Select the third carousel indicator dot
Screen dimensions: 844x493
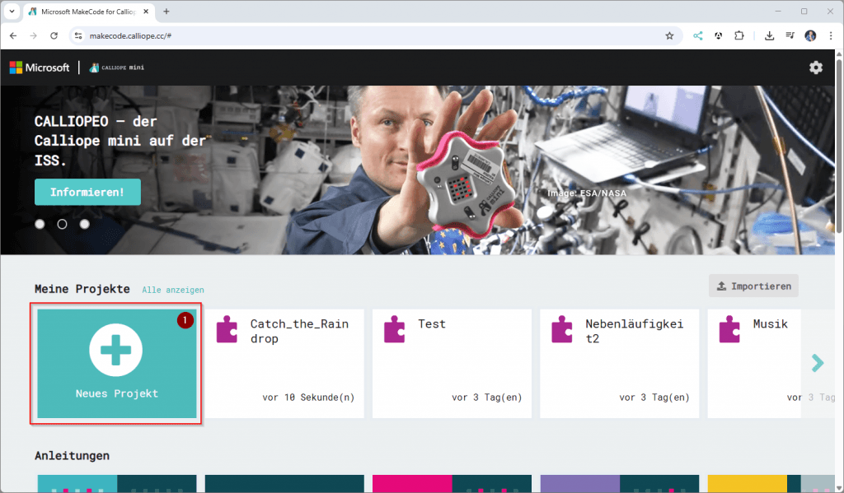coord(84,223)
